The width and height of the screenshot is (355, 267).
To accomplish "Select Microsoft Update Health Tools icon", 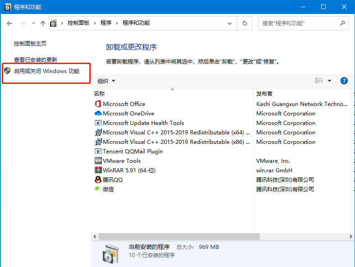I will pyautogui.click(x=98, y=123).
